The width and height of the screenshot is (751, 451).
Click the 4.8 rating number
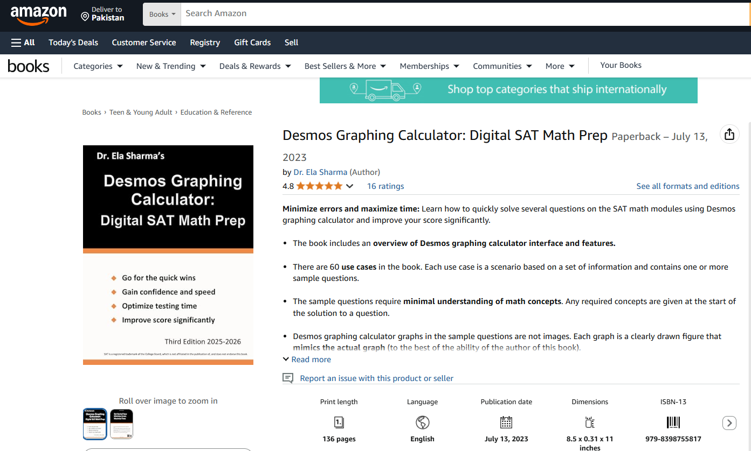point(288,186)
